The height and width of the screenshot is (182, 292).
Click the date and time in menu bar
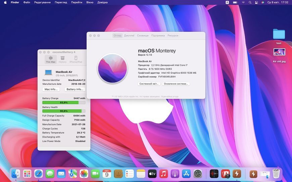[x=278, y=2]
